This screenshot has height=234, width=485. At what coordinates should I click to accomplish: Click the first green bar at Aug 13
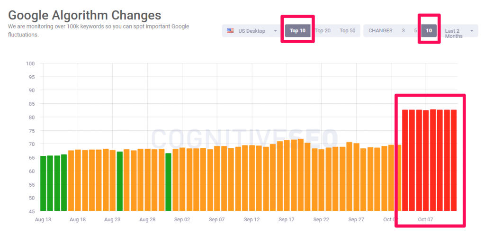click(x=43, y=183)
